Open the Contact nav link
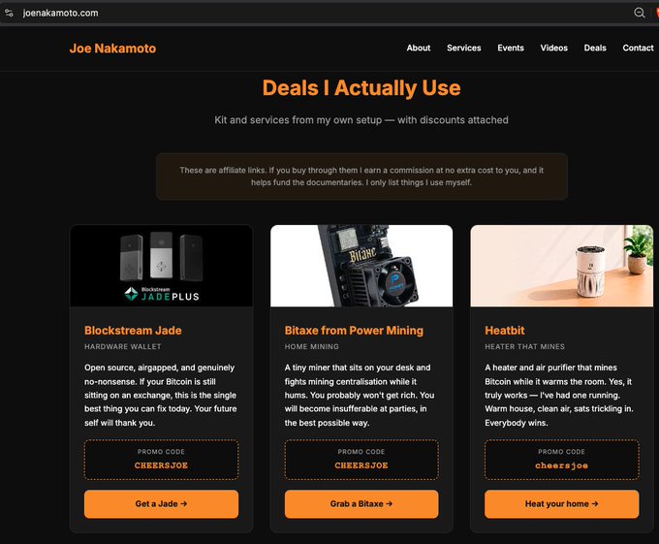659x544 pixels. [638, 48]
